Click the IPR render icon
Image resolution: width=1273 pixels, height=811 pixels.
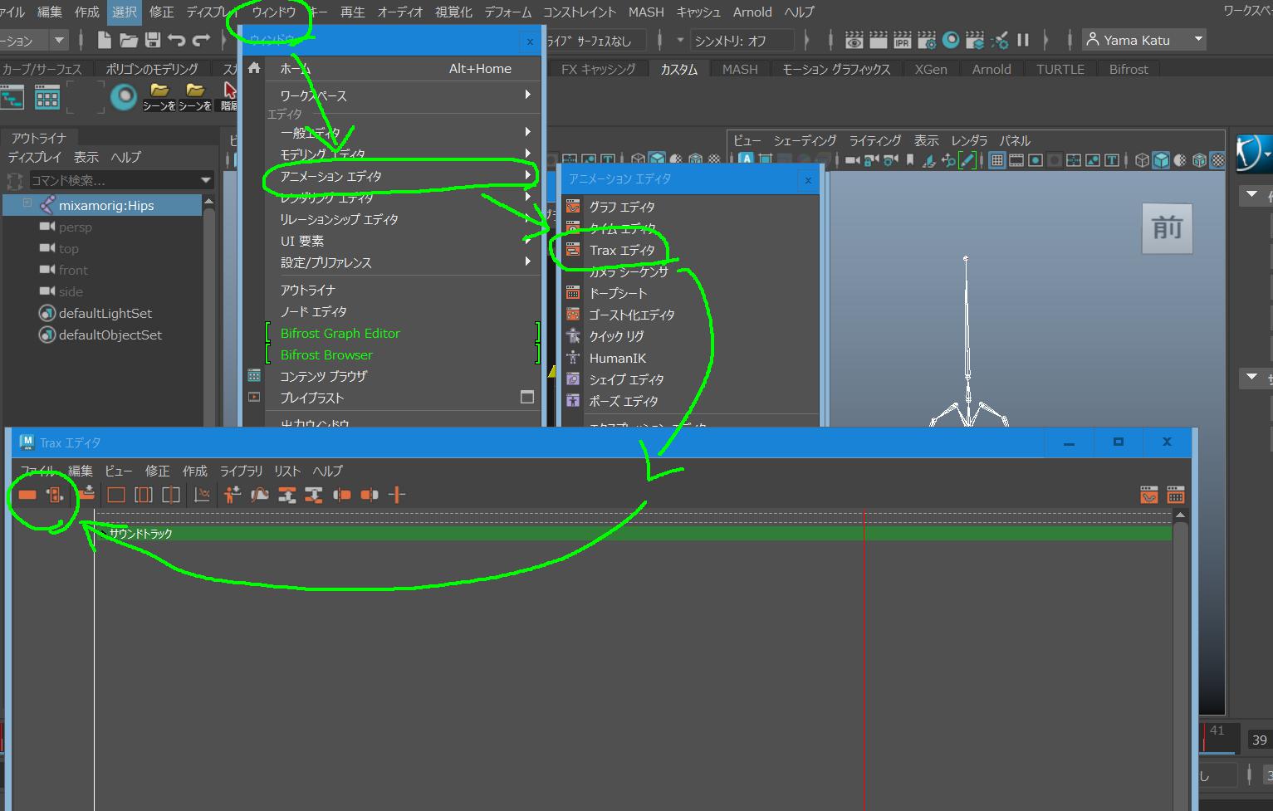903,40
